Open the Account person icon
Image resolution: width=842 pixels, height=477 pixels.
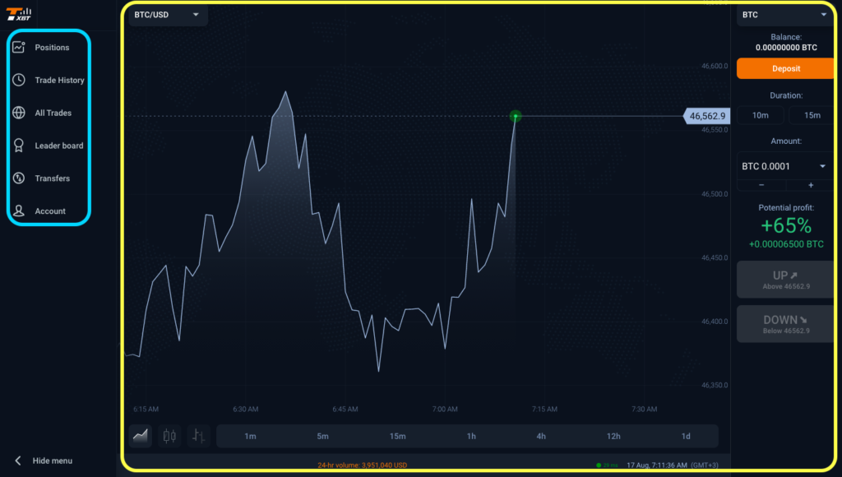[19, 211]
